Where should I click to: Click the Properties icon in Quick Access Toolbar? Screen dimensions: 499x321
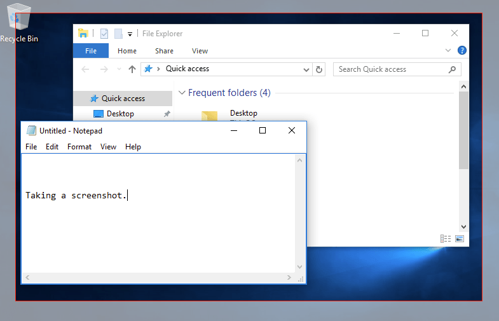coord(104,34)
